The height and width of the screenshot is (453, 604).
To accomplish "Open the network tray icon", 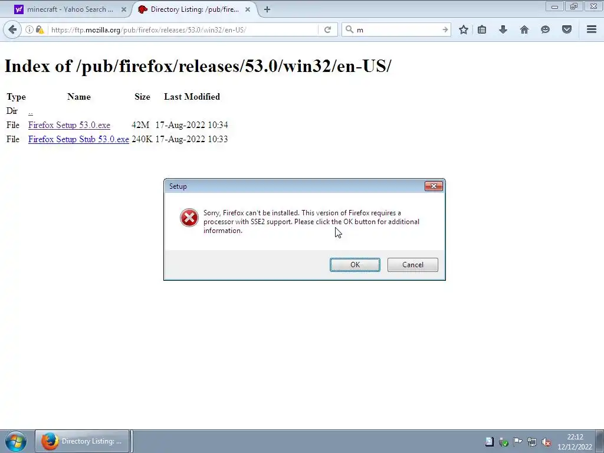I will [531, 442].
